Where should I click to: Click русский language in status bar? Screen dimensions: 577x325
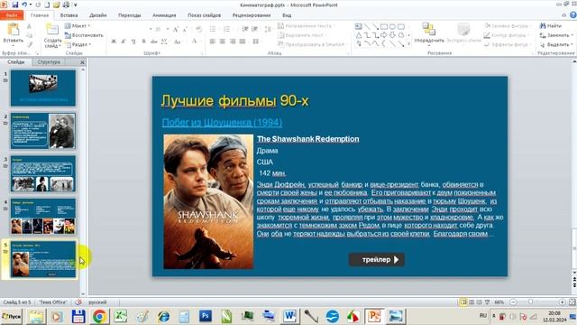pyautogui.click(x=97, y=302)
